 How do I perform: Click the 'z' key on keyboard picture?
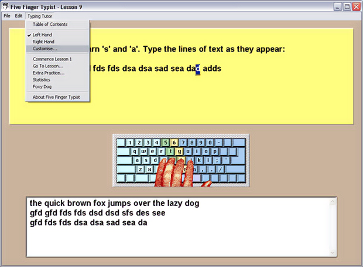click(141, 169)
